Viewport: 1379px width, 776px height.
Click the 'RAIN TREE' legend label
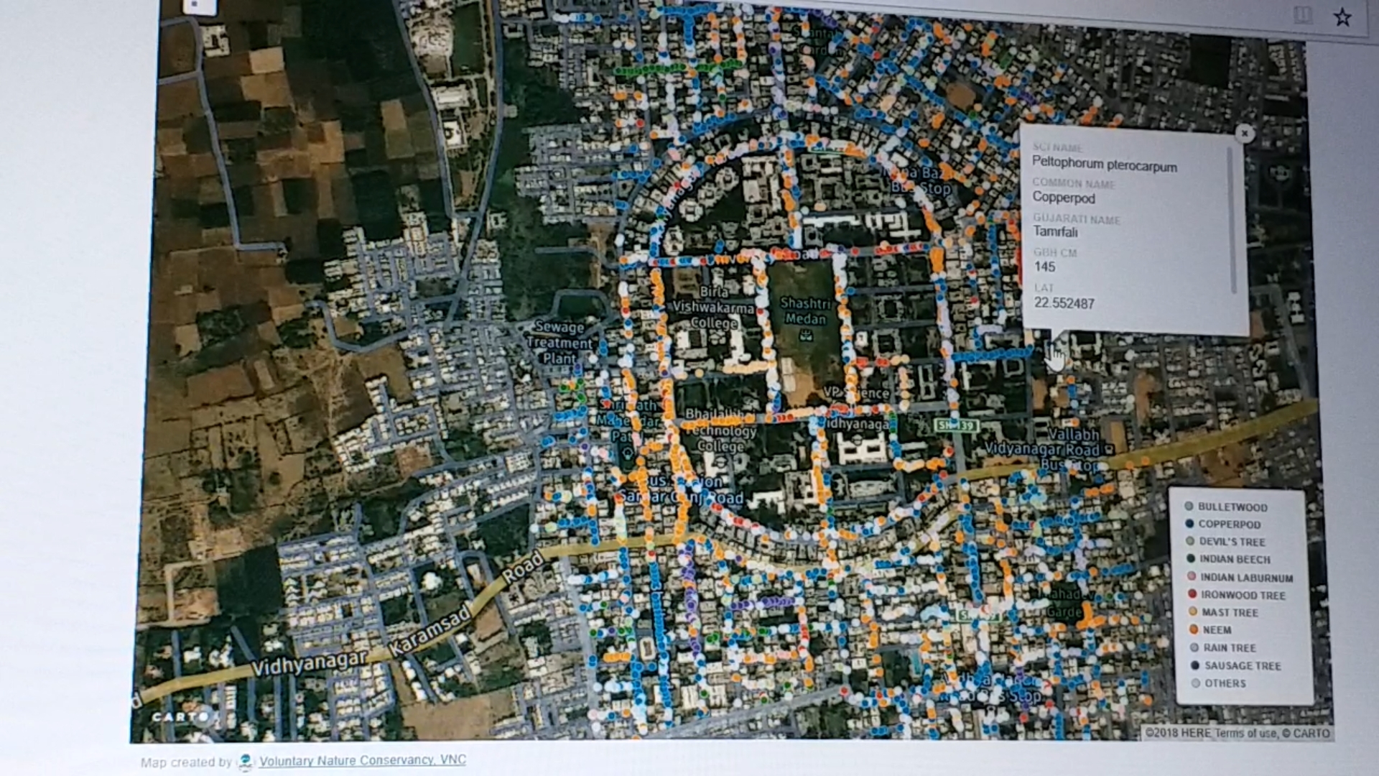(1230, 648)
